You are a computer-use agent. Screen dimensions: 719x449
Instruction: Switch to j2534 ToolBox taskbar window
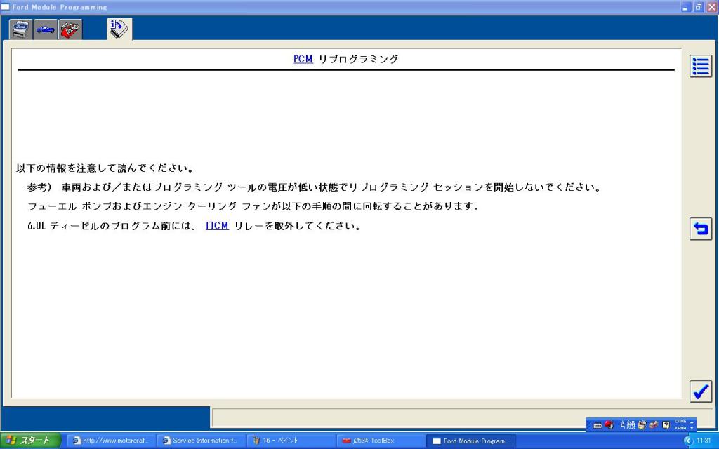click(x=381, y=441)
